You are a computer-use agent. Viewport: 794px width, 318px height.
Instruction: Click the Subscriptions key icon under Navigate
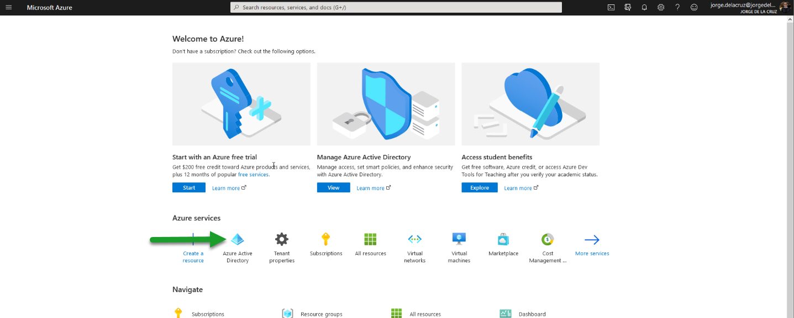(178, 314)
